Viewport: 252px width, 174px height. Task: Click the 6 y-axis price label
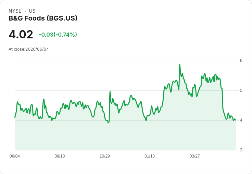tap(241, 61)
